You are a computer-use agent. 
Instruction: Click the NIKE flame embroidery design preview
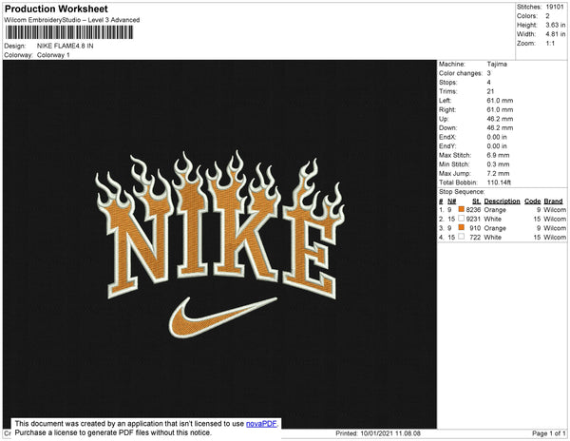tap(220, 244)
